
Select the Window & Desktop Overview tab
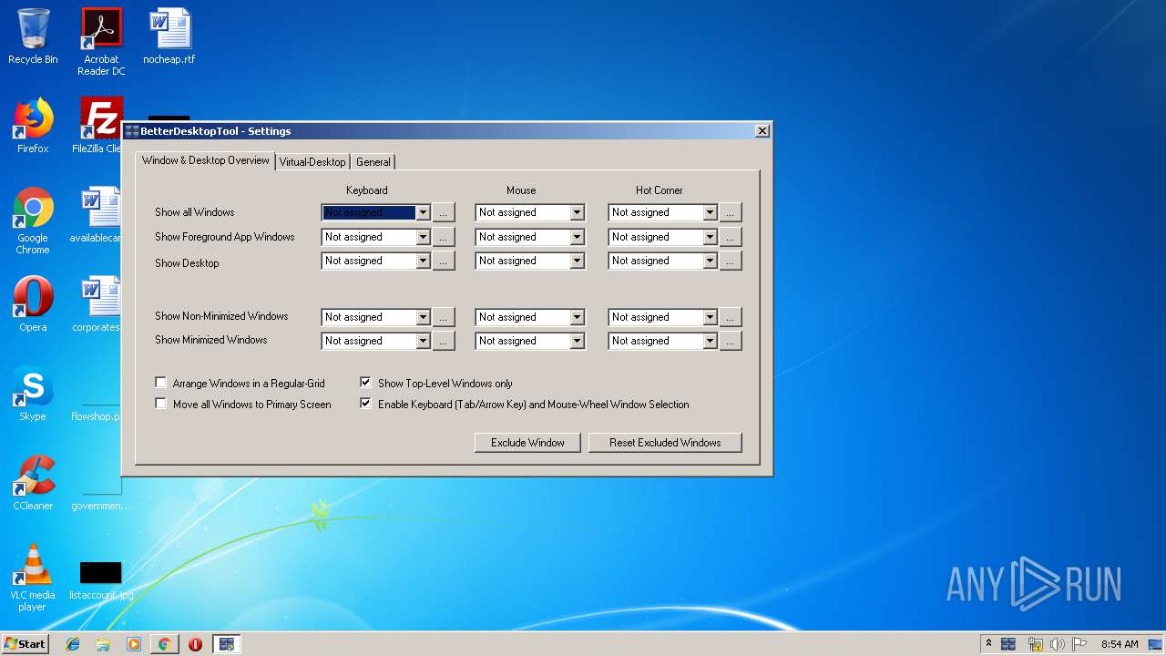coord(206,160)
